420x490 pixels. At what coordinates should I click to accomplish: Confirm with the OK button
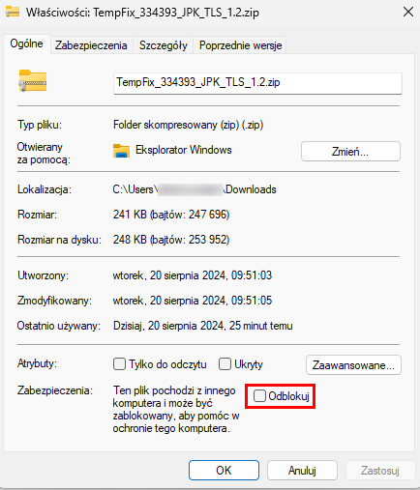pos(224,471)
